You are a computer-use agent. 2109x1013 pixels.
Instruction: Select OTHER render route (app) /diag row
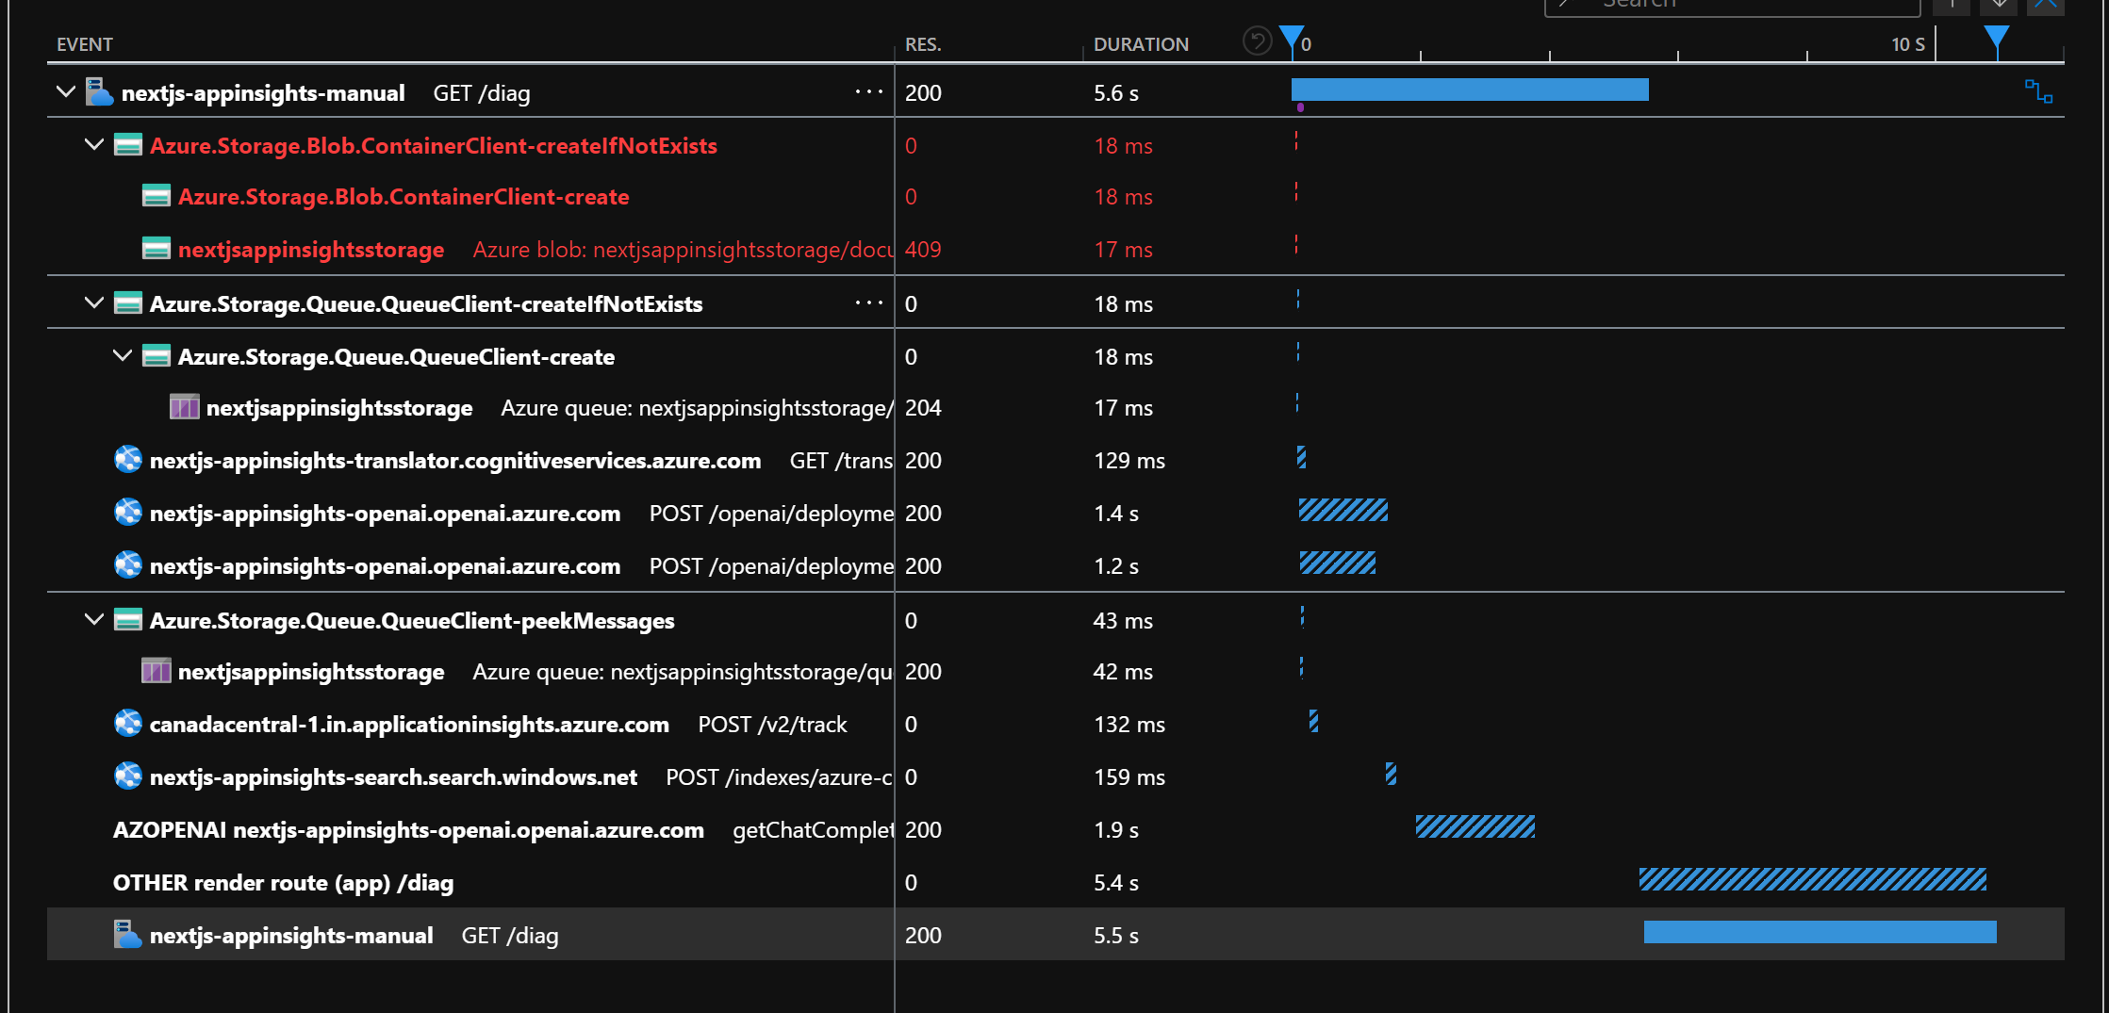click(283, 882)
